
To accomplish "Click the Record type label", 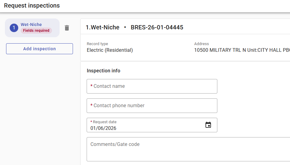I will click(x=97, y=44).
